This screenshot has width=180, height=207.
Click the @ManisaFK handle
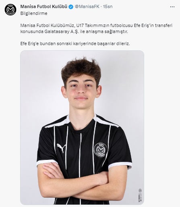coord(87,6)
